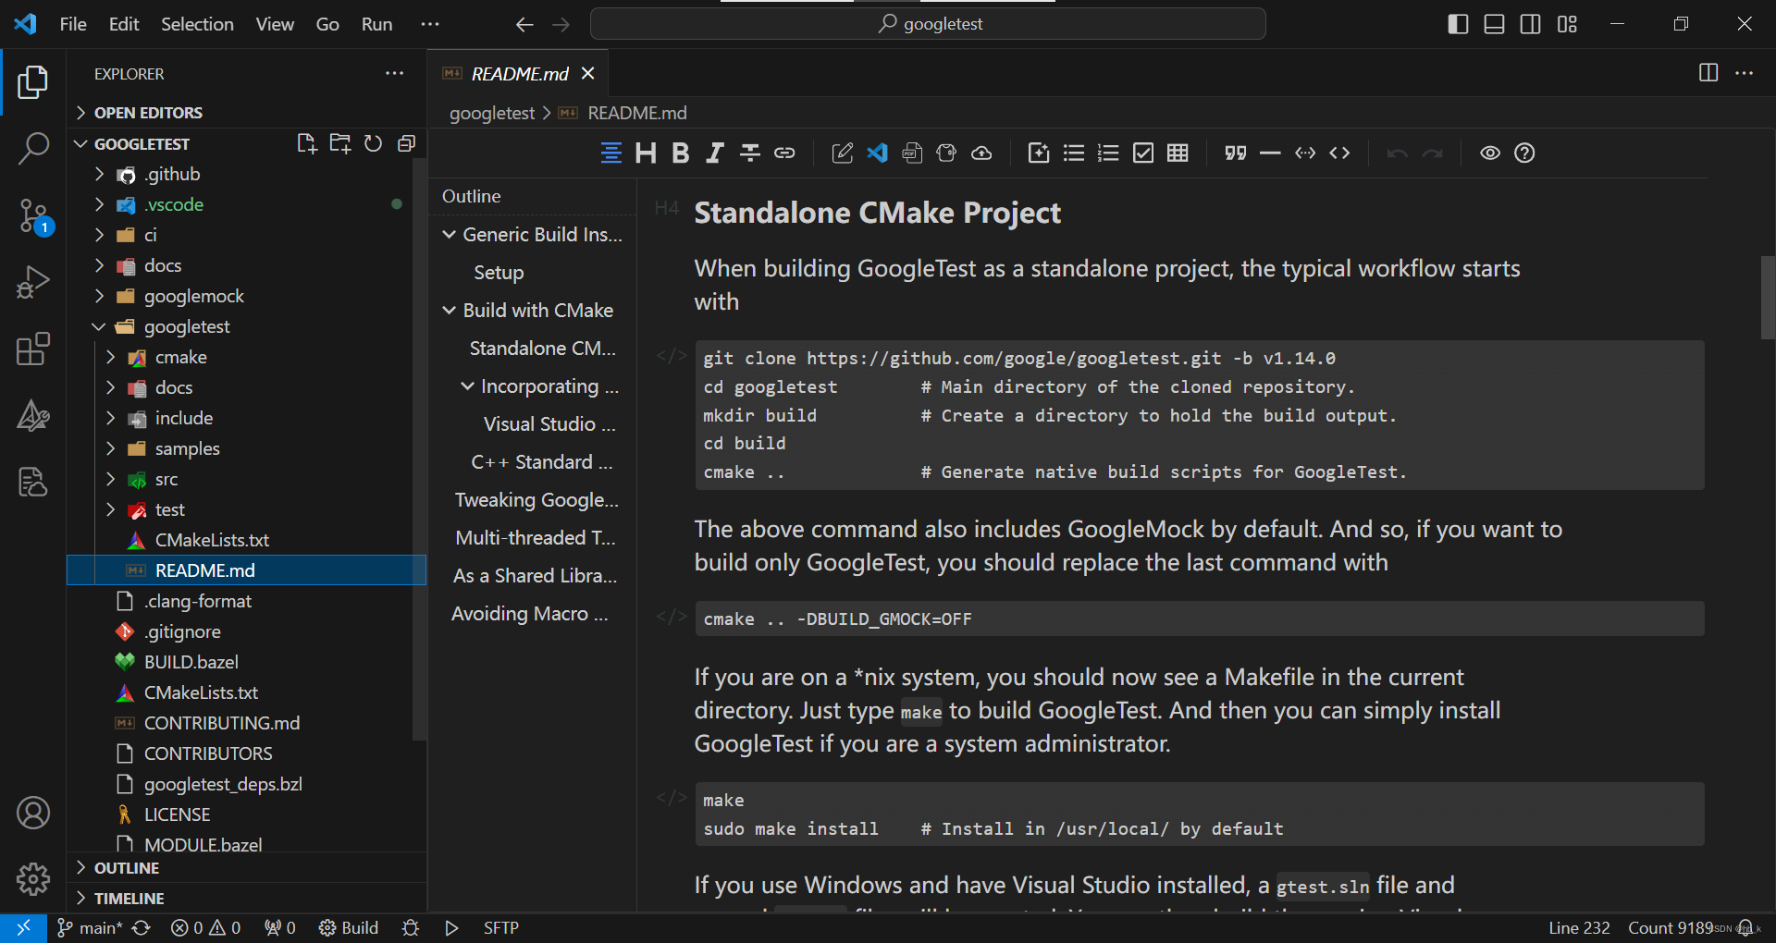Export document to PDF icon
This screenshot has width=1776, height=943.
[912, 153]
